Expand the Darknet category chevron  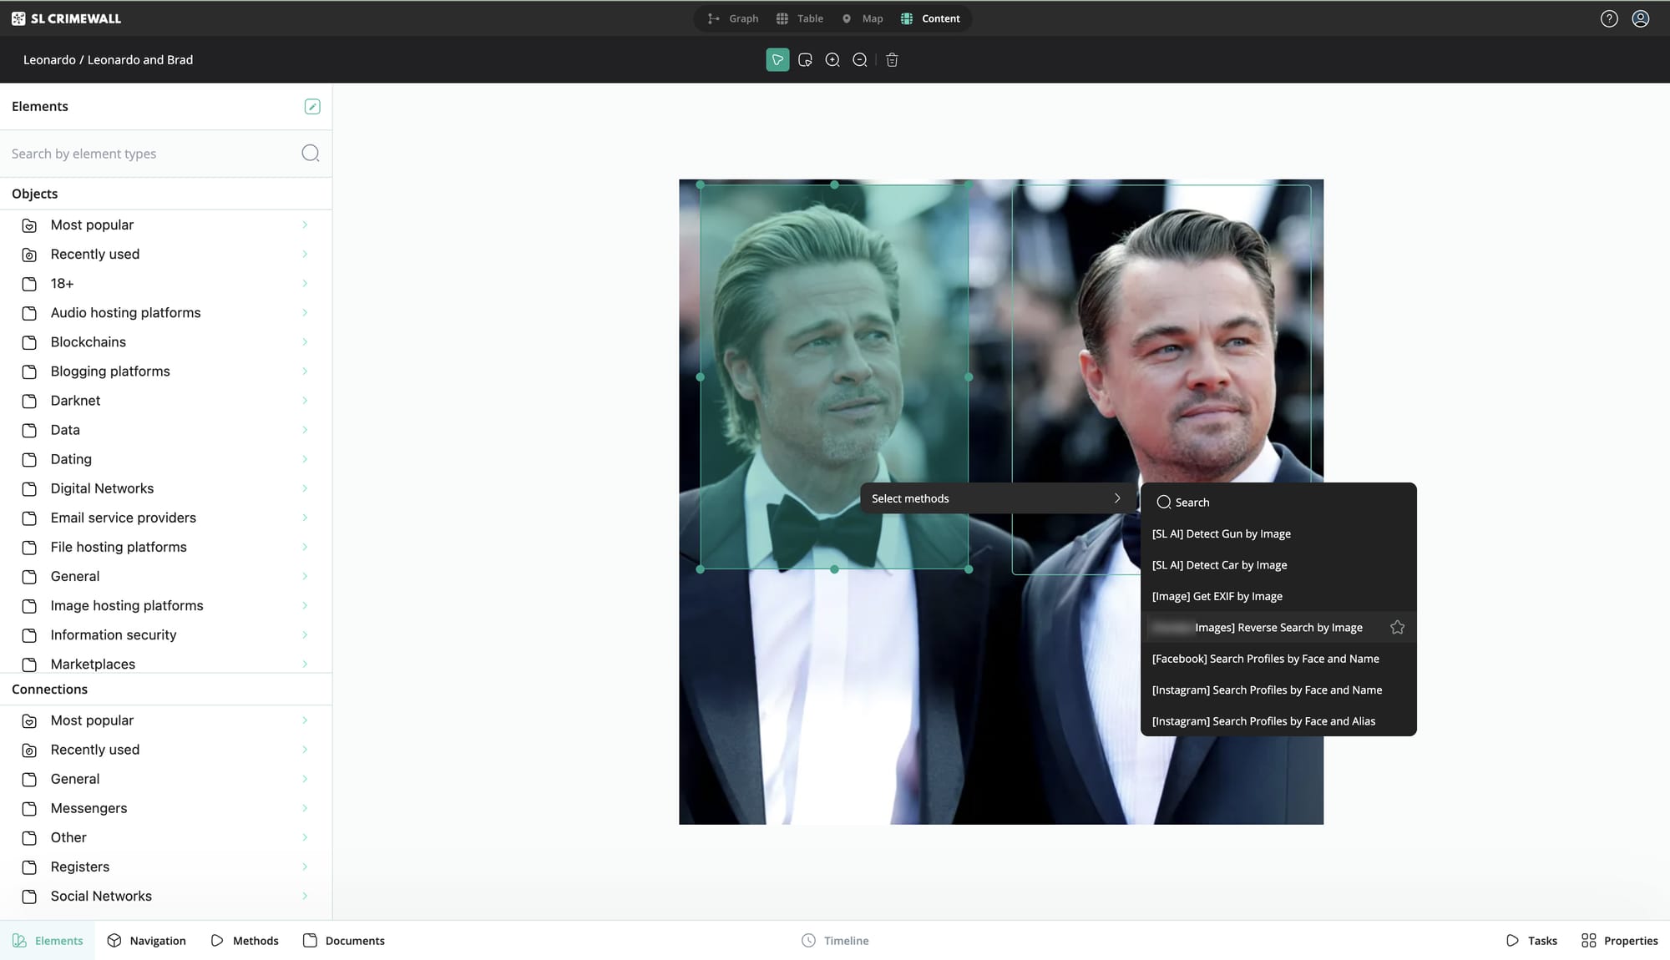[x=305, y=401]
